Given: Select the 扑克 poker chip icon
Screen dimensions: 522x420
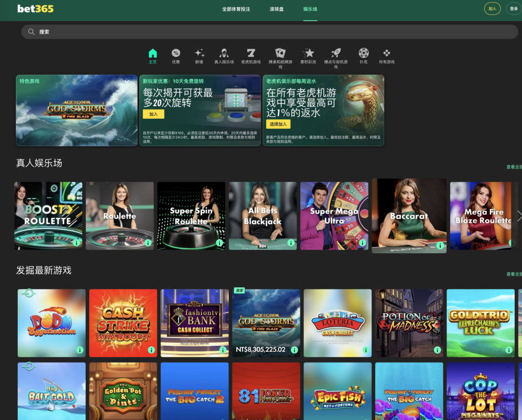Looking at the screenshot, I should [363, 54].
